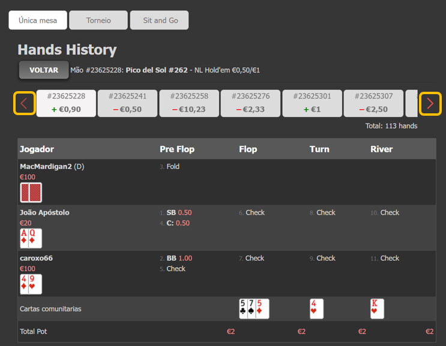Click the turn card 4 of hearts
The image size is (446, 346).
(x=316, y=309)
